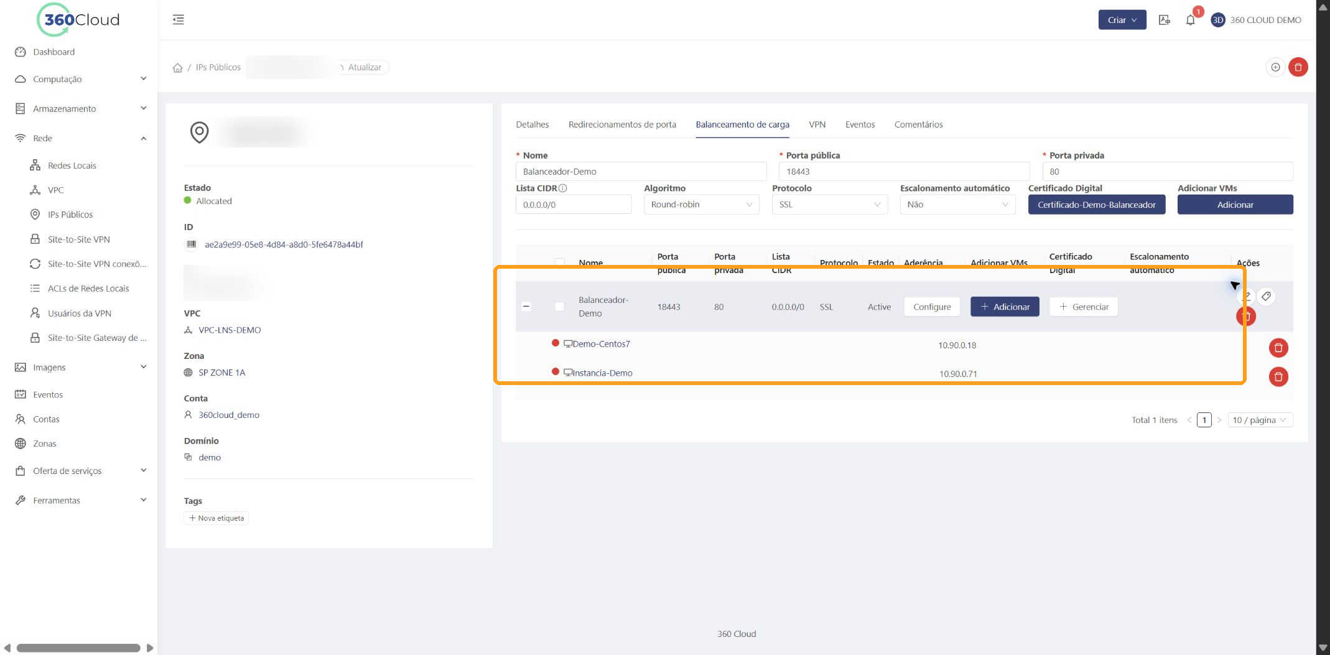
Task: Click the tag icon in Ações column
Action: coord(1266,297)
